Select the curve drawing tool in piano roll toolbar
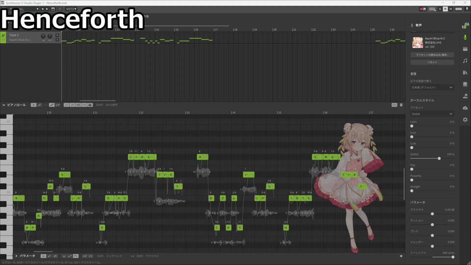This screenshot has width=471, height=265. point(58,105)
